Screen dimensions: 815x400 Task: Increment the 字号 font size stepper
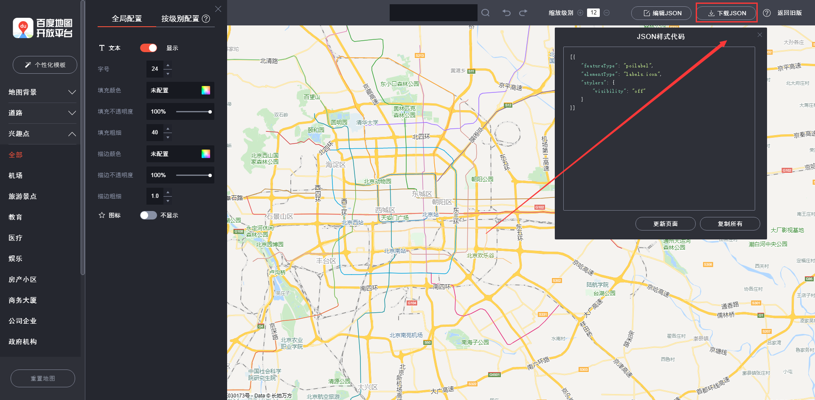pos(168,65)
